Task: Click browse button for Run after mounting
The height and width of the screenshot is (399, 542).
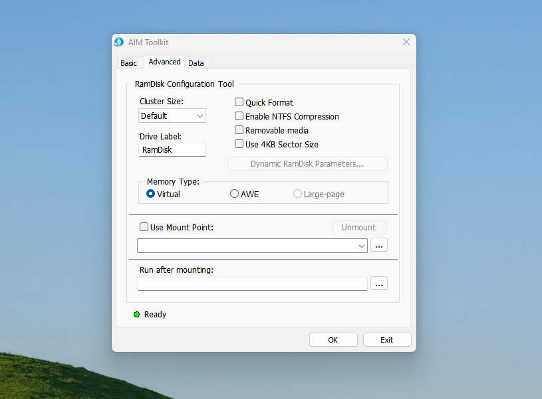Action: [x=379, y=284]
